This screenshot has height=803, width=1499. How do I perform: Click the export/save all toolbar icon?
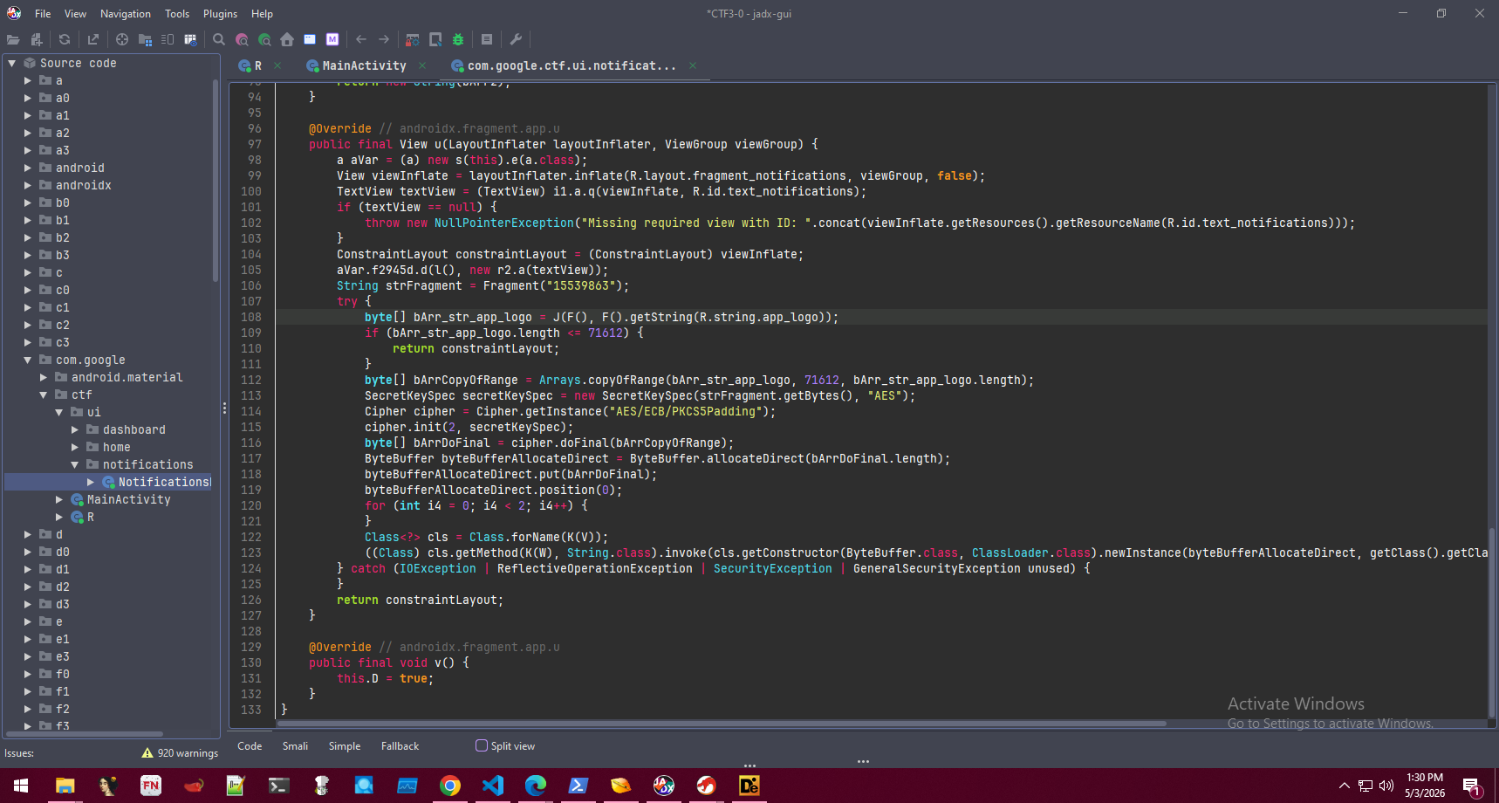[x=93, y=39]
